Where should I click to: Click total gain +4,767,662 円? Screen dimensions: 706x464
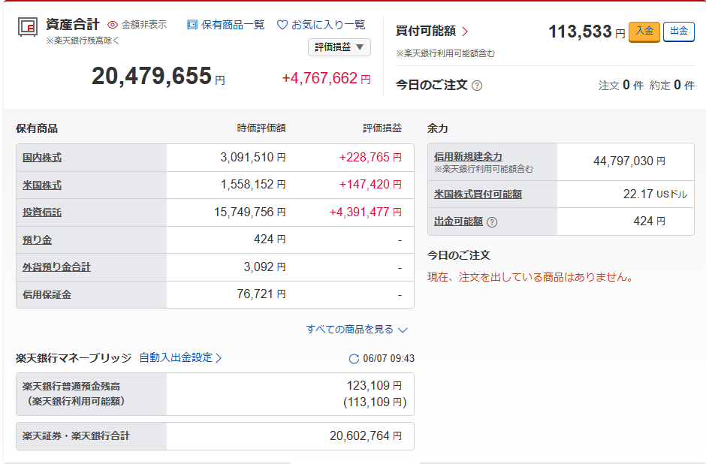pos(326,78)
